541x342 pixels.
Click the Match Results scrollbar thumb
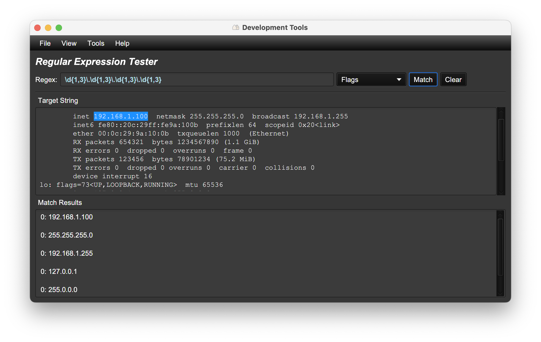500,247
